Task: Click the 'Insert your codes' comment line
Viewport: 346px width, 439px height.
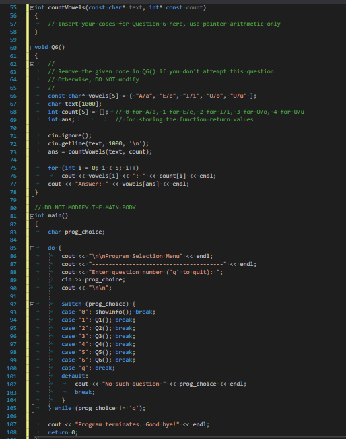Action: tap(164, 24)
